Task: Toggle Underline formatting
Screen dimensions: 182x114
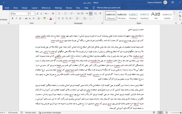Action: point(20,18)
